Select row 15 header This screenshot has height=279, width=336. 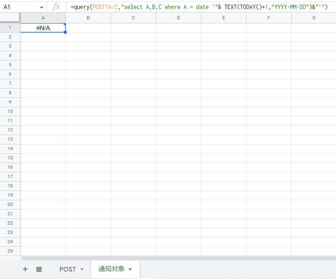click(10, 158)
